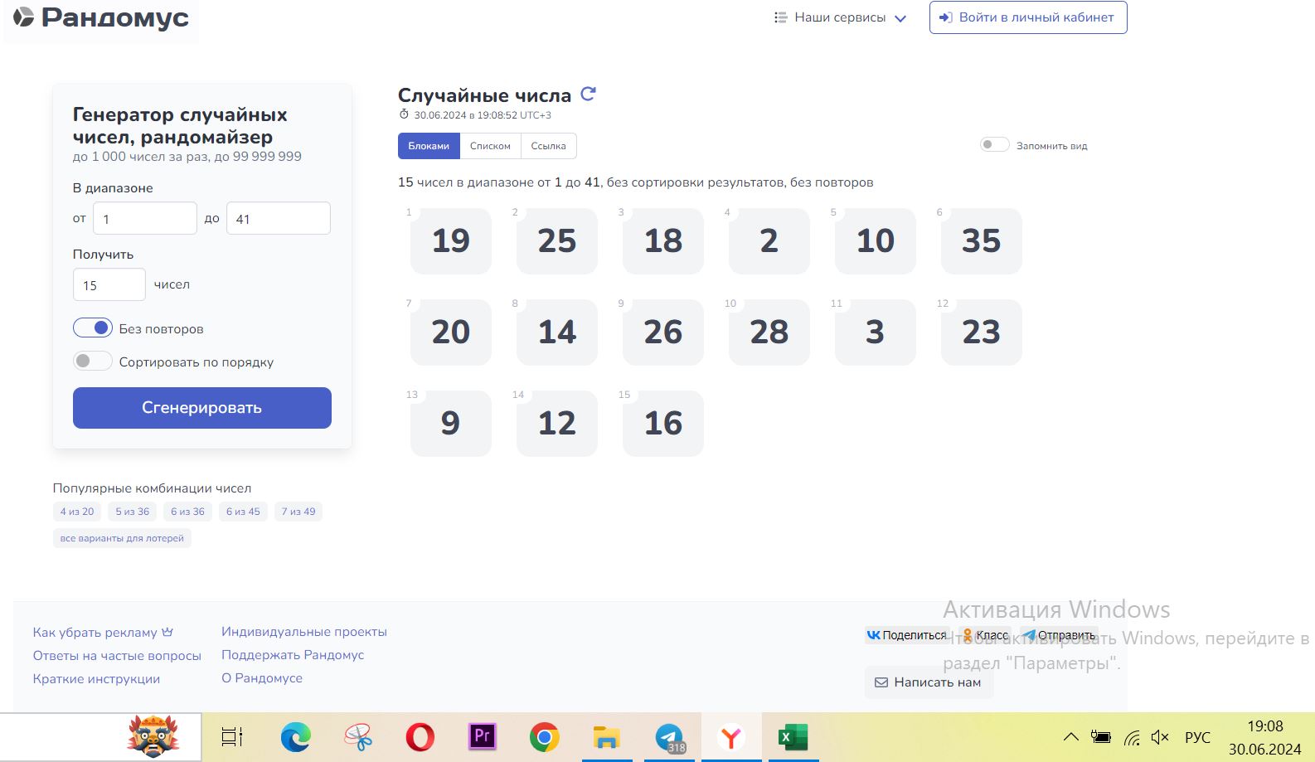Click the Получить number count field
This screenshot has width=1315, height=762.
pyautogui.click(x=109, y=284)
